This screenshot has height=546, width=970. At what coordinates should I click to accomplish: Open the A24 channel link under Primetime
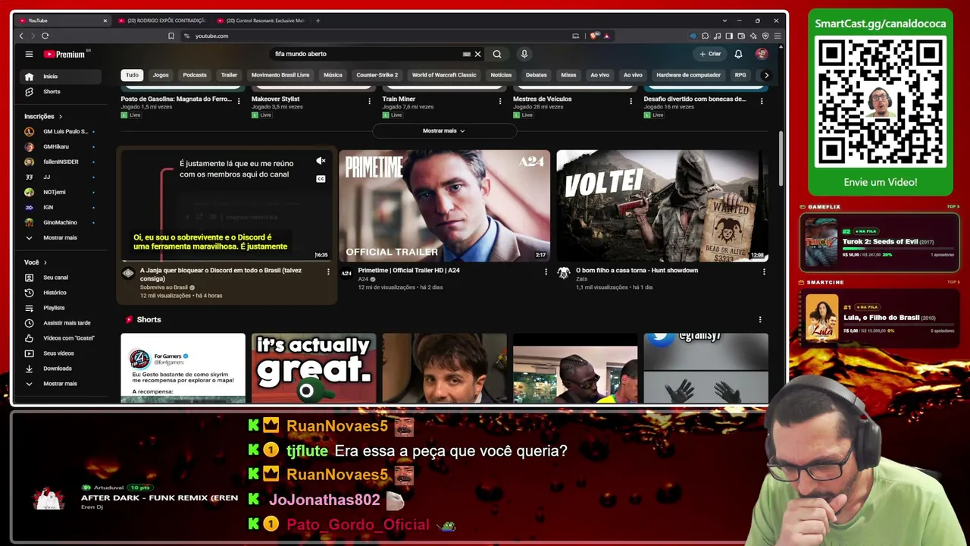[363, 279]
